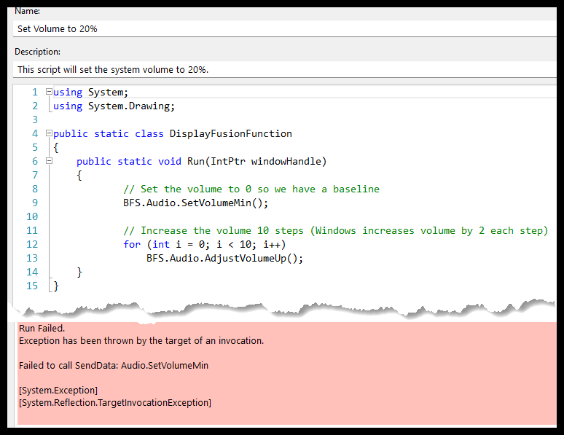Click empty line 10 in the code editor

pos(219,217)
